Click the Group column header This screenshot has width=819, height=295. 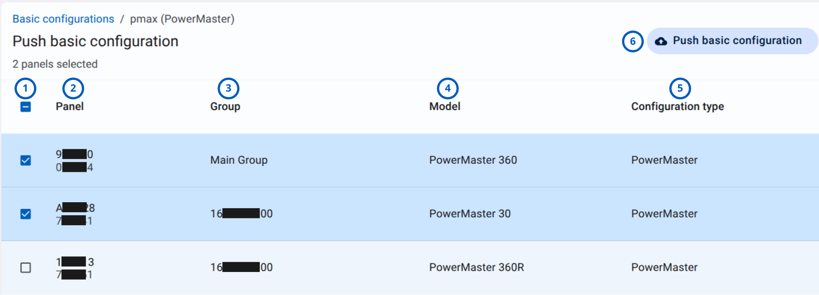tap(225, 107)
